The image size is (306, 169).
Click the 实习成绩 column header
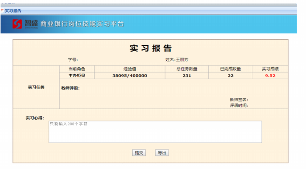[x=270, y=69]
